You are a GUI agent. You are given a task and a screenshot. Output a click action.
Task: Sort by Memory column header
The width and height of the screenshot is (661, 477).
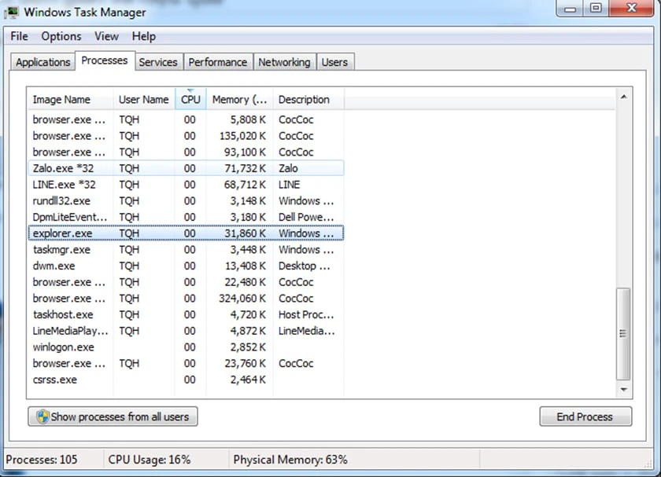coord(239,99)
